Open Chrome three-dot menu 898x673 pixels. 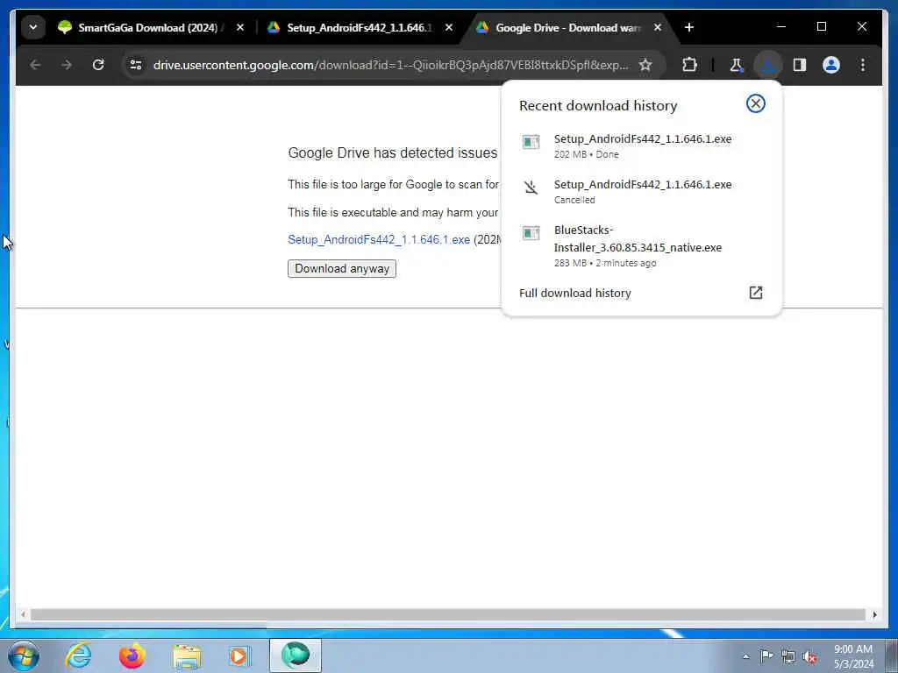(x=863, y=65)
